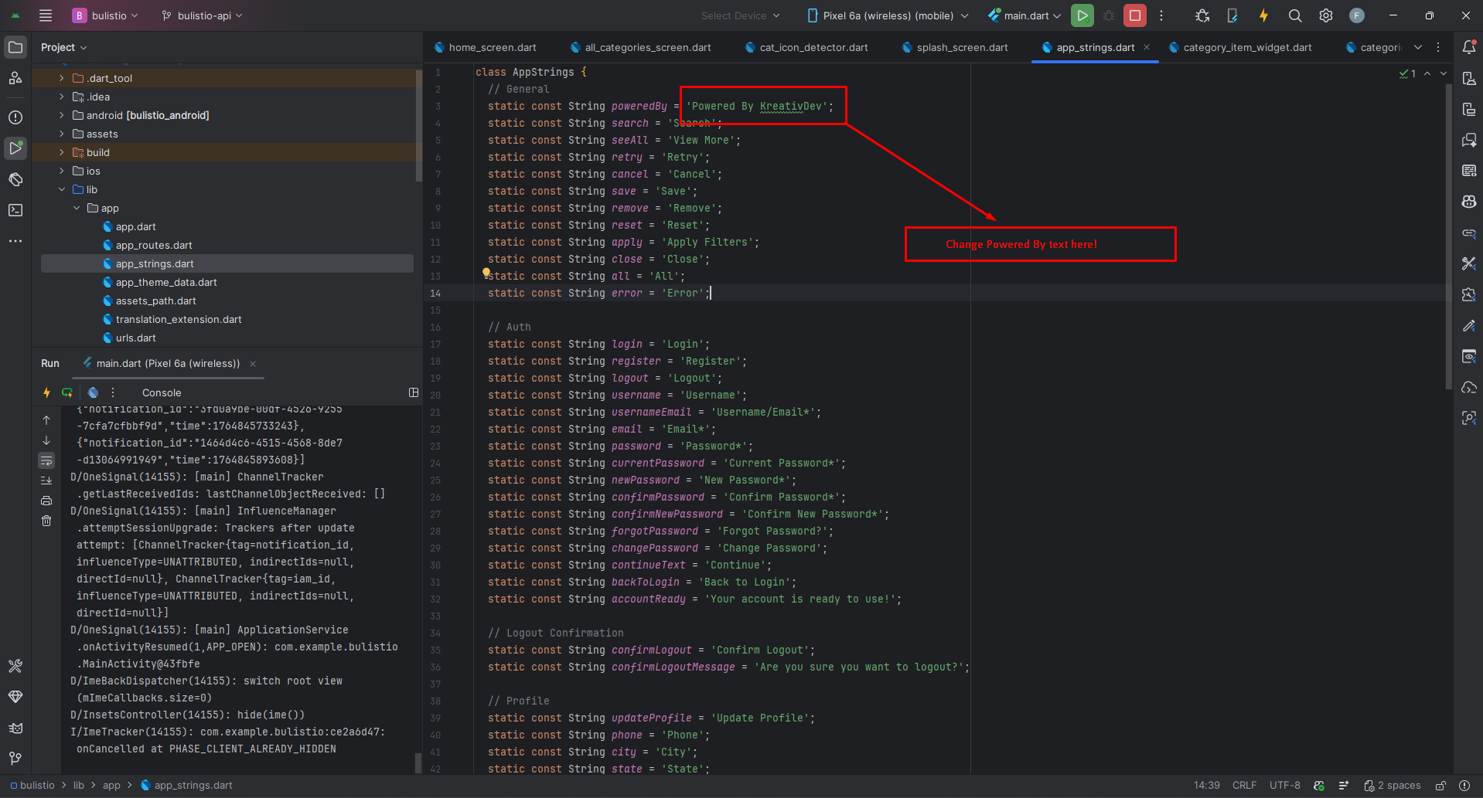Collapse the app folder under lib
This screenshot has height=798, width=1483.
point(77,208)
